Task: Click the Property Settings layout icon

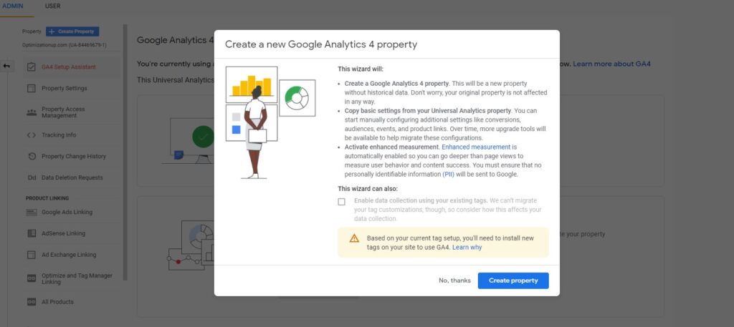Action: coord(32,88)
